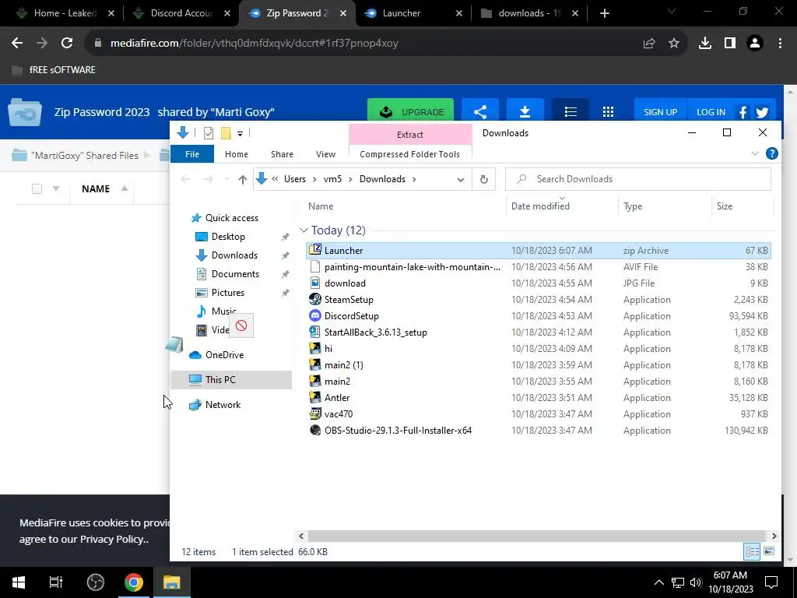Open the View ribbon tab
Image resolution: width=797 pixels, height=598 pixels.
(x=326, y=154)
